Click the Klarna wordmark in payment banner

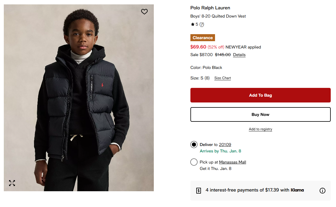coord(297,190)
